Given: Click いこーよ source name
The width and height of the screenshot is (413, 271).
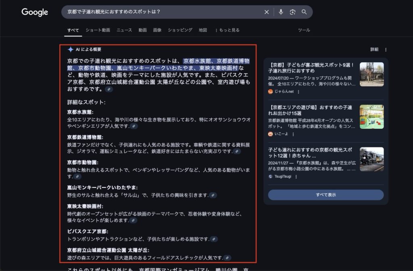Looking at the screenshot, I should click(281, 134).
